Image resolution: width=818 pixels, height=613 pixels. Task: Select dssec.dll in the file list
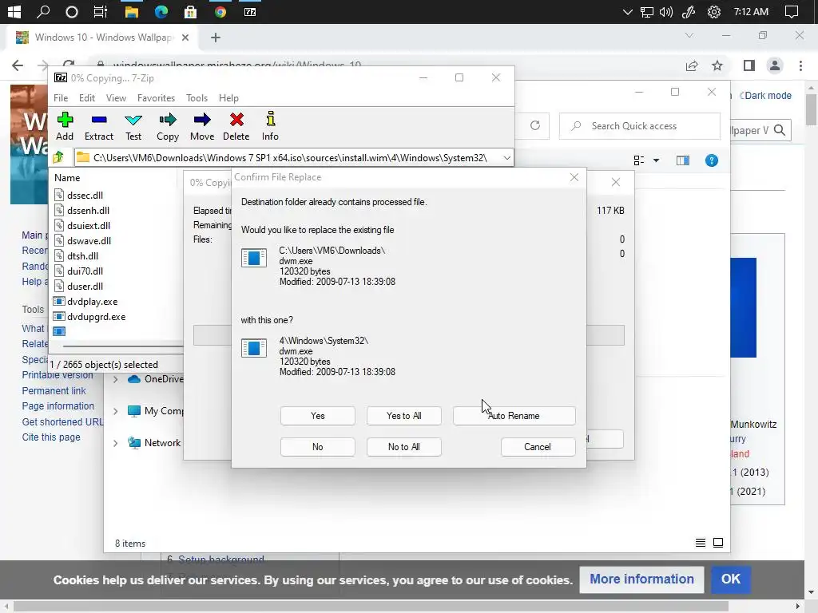pos(85,196)
